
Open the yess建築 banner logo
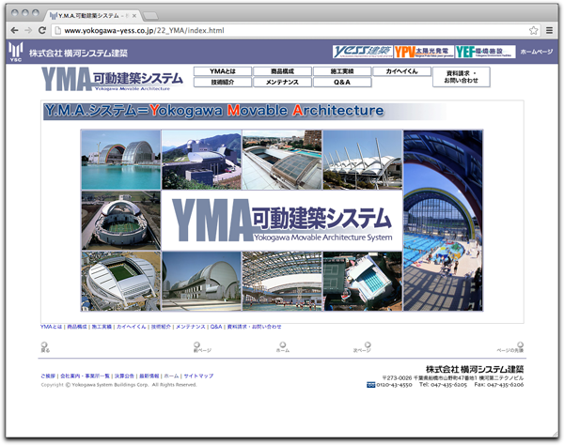pos(363,52)
